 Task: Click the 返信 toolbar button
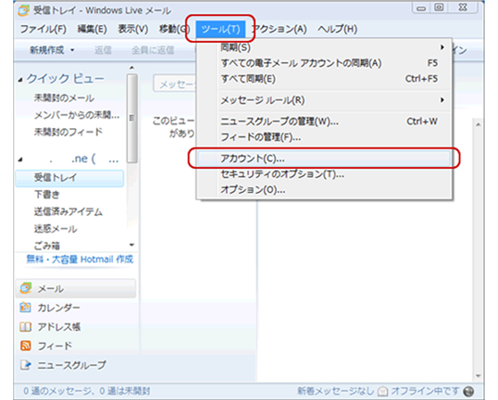[103, 50]
